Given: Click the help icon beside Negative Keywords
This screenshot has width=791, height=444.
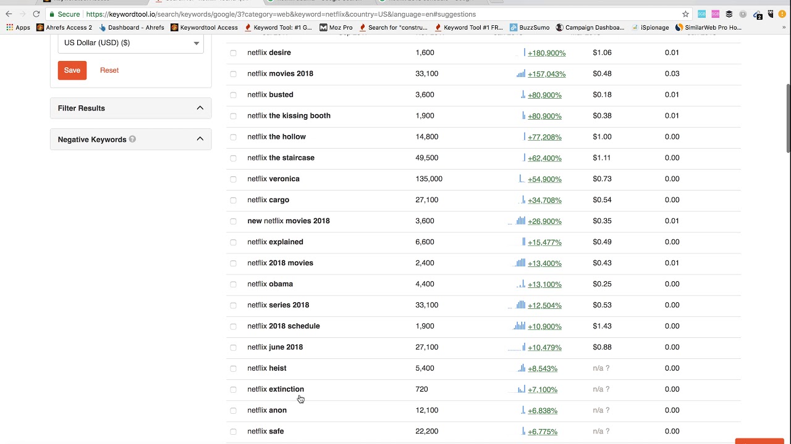Looking at the screenshot, I should tap(133, 139).
